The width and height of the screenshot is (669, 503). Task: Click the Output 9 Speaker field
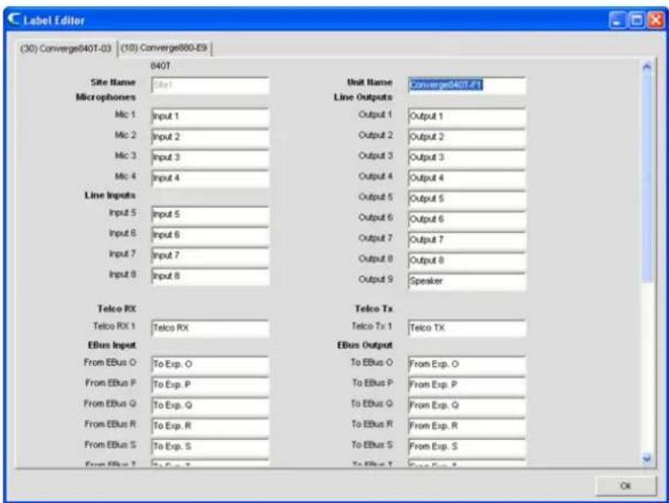tap(467, 281)
